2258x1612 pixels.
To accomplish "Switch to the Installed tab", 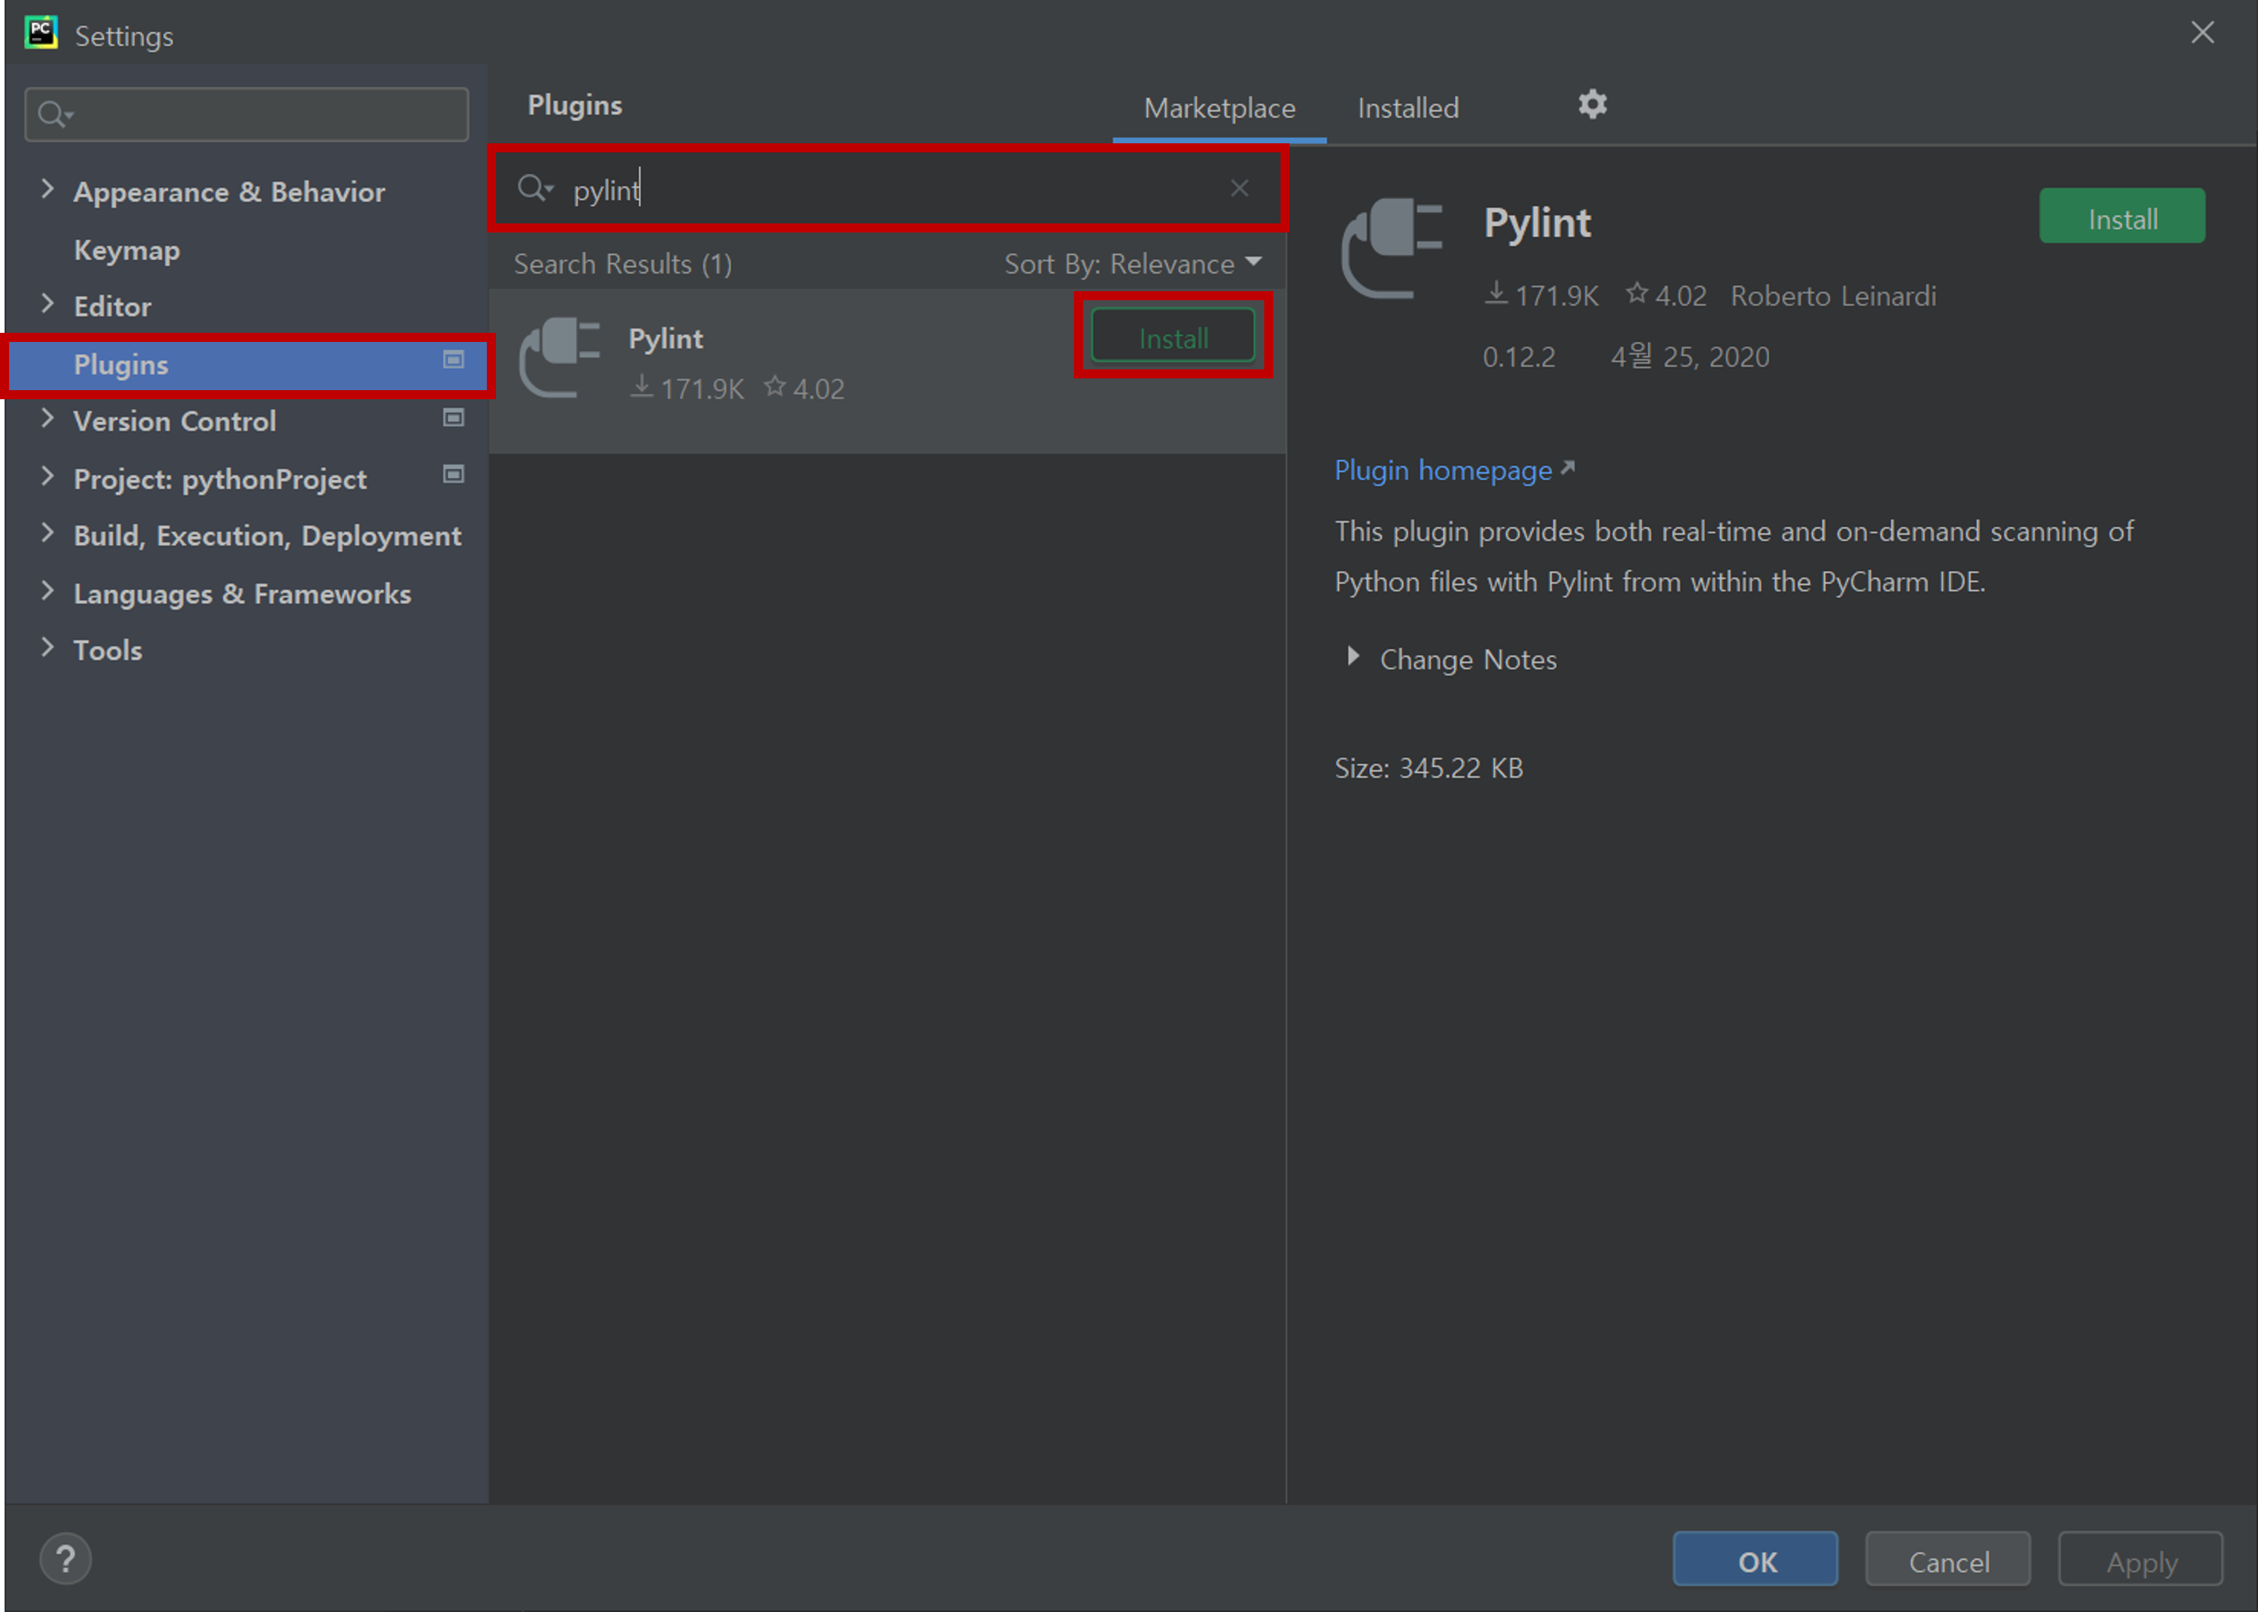I will (1407, 108).
